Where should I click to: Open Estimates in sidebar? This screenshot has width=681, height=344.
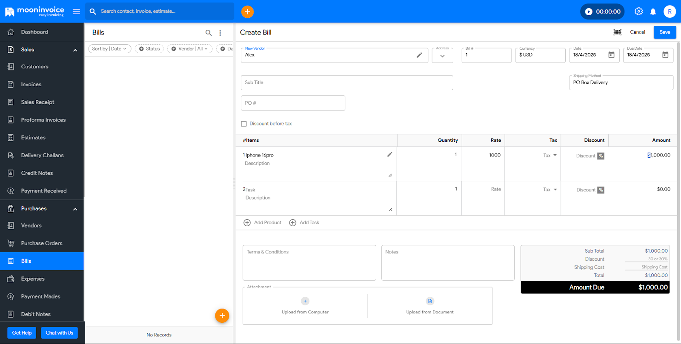(x=42, y=138)
